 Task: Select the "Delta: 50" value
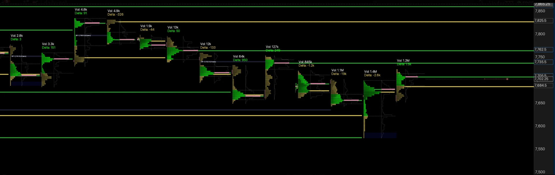173,31
